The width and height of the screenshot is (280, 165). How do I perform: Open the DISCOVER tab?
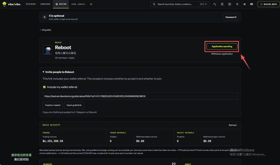(30, 4)
